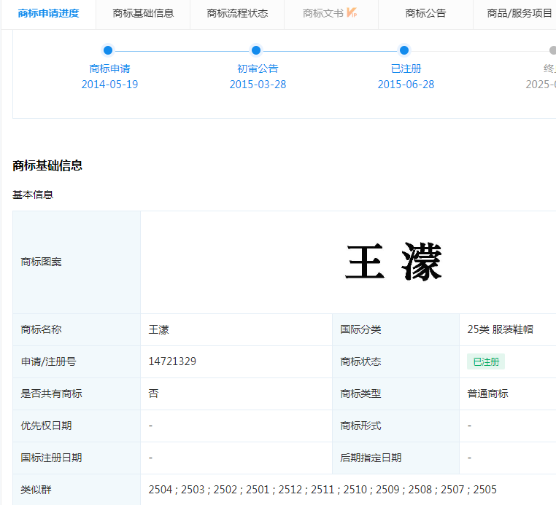Click the 商标申请 timeline dot
Screen dimensions: 556x505
click(108, 50)
